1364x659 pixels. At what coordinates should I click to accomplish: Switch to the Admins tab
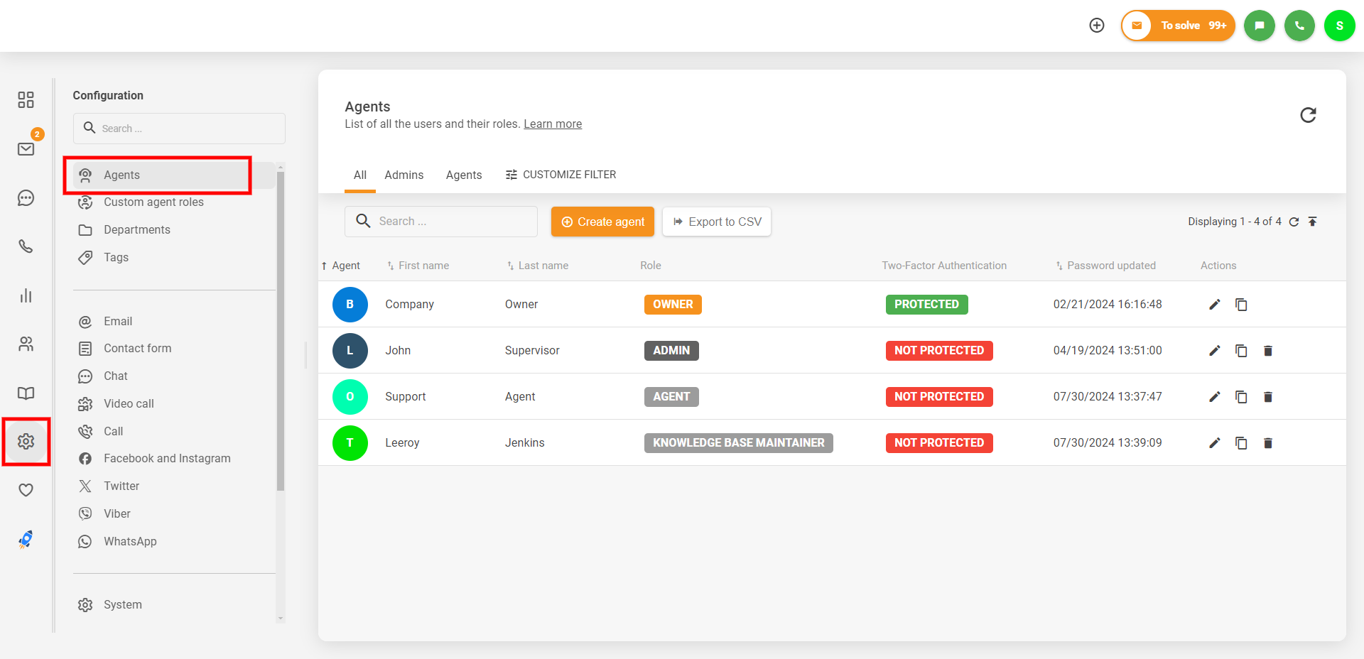404,175
